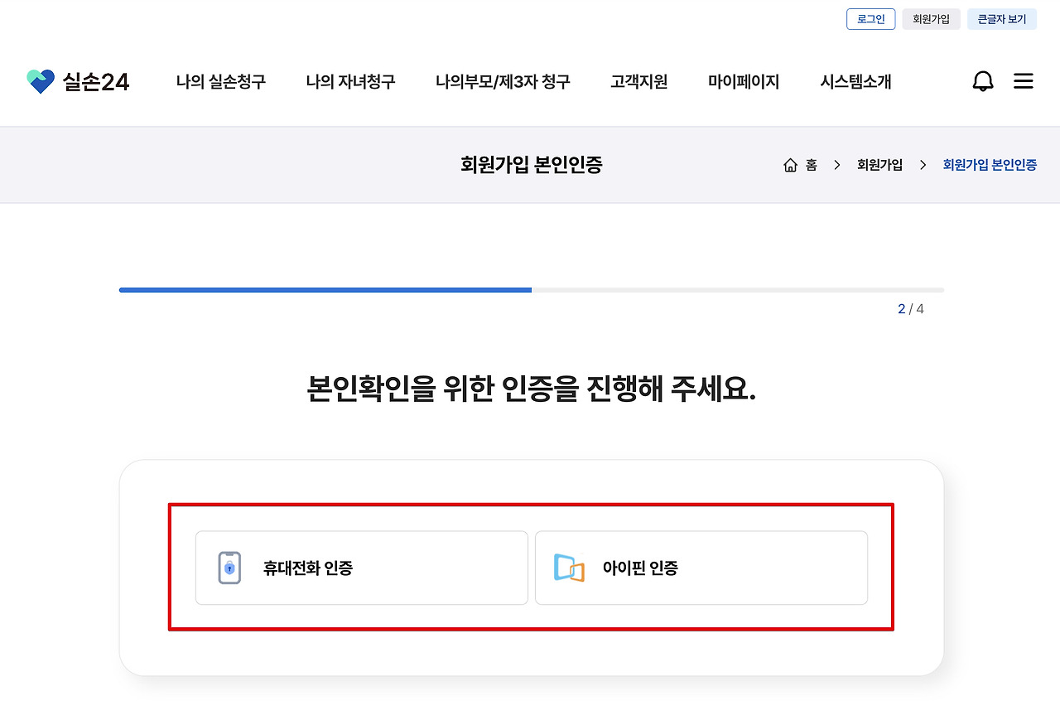This screenshot has width=1060, height=701.
Task: Open the hamburger menu
Action: tap(1024, 80)
